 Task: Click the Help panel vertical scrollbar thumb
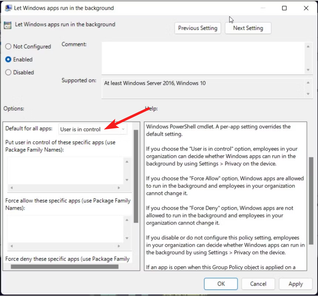click(x=311, y=201)
